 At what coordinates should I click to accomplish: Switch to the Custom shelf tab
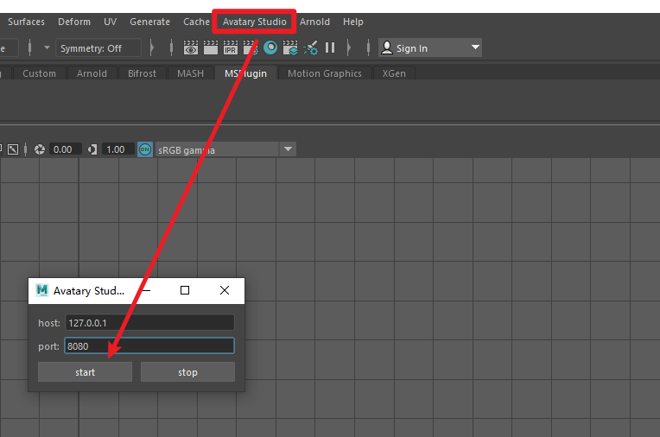point(39,73)
